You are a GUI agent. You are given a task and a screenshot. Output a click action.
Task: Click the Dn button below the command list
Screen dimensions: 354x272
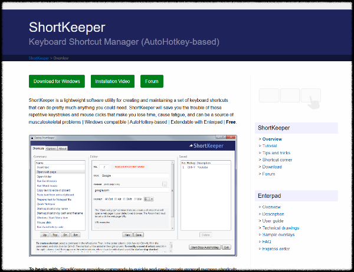pyautogui.click(x=65, y=235)
